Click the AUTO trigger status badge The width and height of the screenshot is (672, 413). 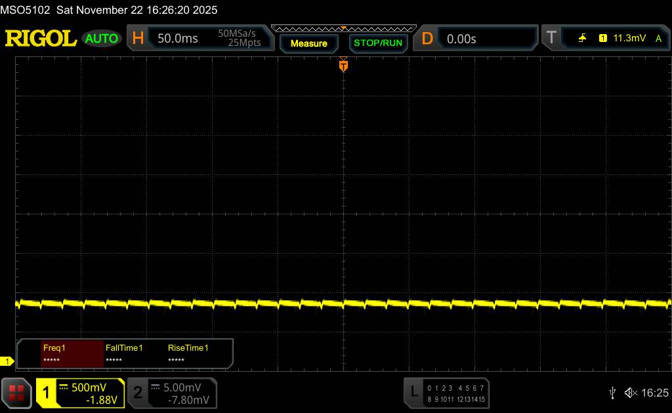click(x=102, y=39)
